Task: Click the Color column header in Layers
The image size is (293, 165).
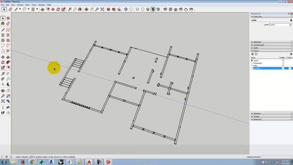Action: tap(289, 58)
